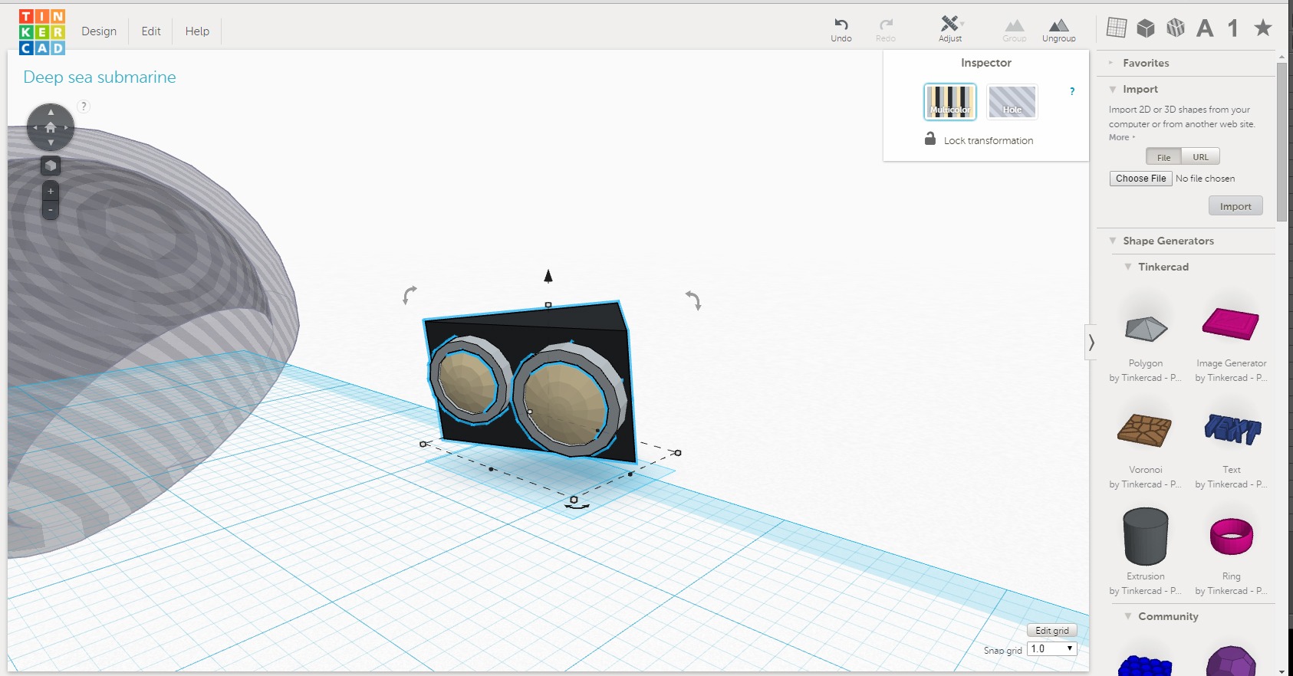This screenshot has height=676, width=1293.
Task: Collapse the Import section
Action: point(1140,89)
